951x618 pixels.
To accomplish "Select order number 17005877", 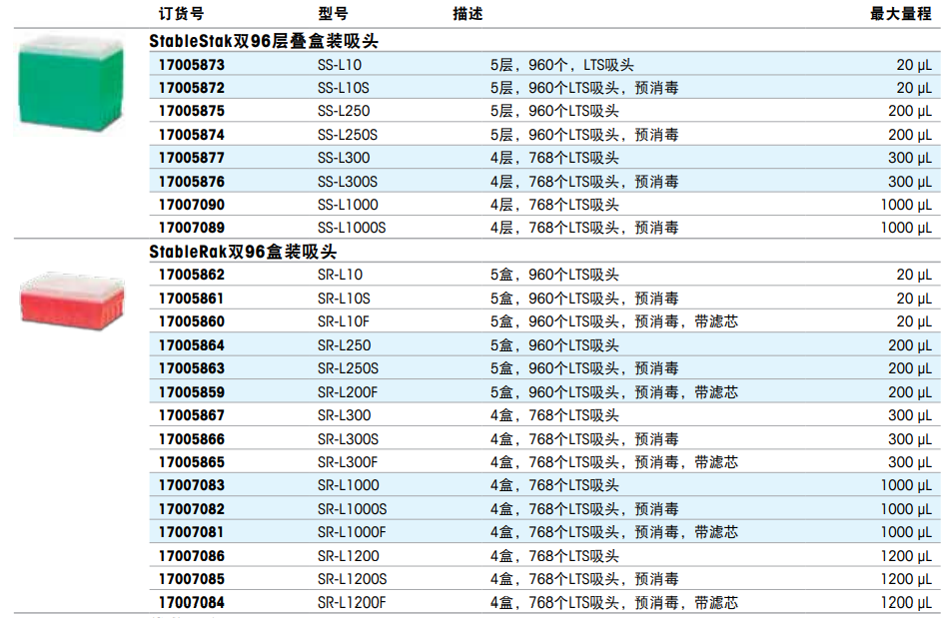I will (192, 158).
